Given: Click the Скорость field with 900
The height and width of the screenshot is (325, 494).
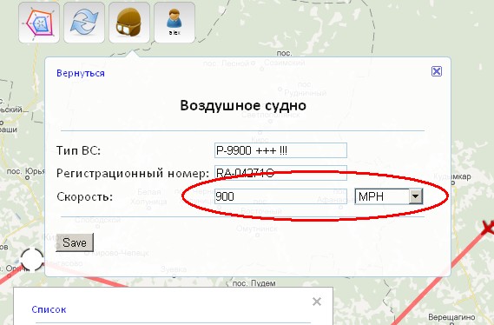Looking at the screenshot, I should [280, 196].
